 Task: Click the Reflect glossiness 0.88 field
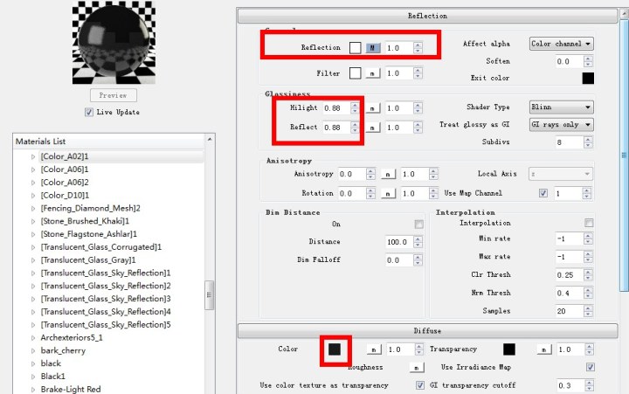[x=336, y=128]
